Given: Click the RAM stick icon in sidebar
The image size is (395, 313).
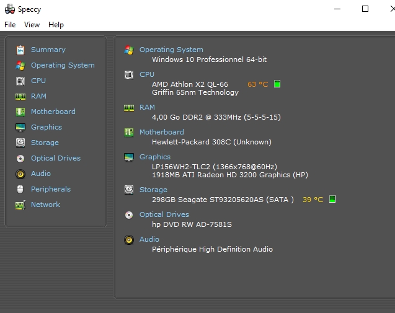Looking at the screenshot, I should [x=20, y=96].
